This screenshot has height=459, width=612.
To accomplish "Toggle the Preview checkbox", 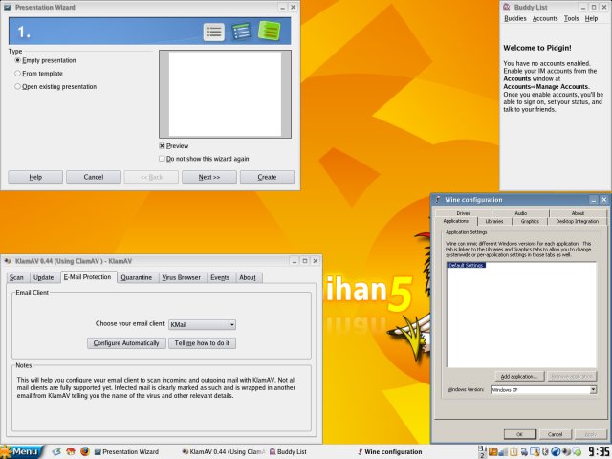I will 162,146.
